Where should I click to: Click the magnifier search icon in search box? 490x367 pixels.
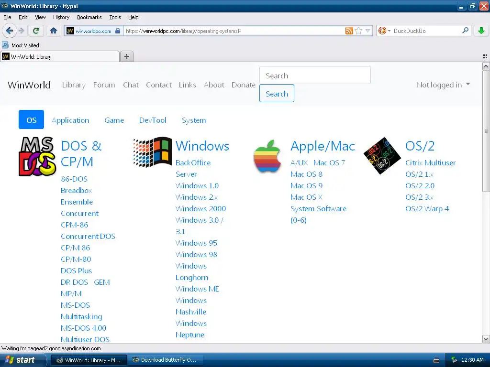[x=465, y=31]
